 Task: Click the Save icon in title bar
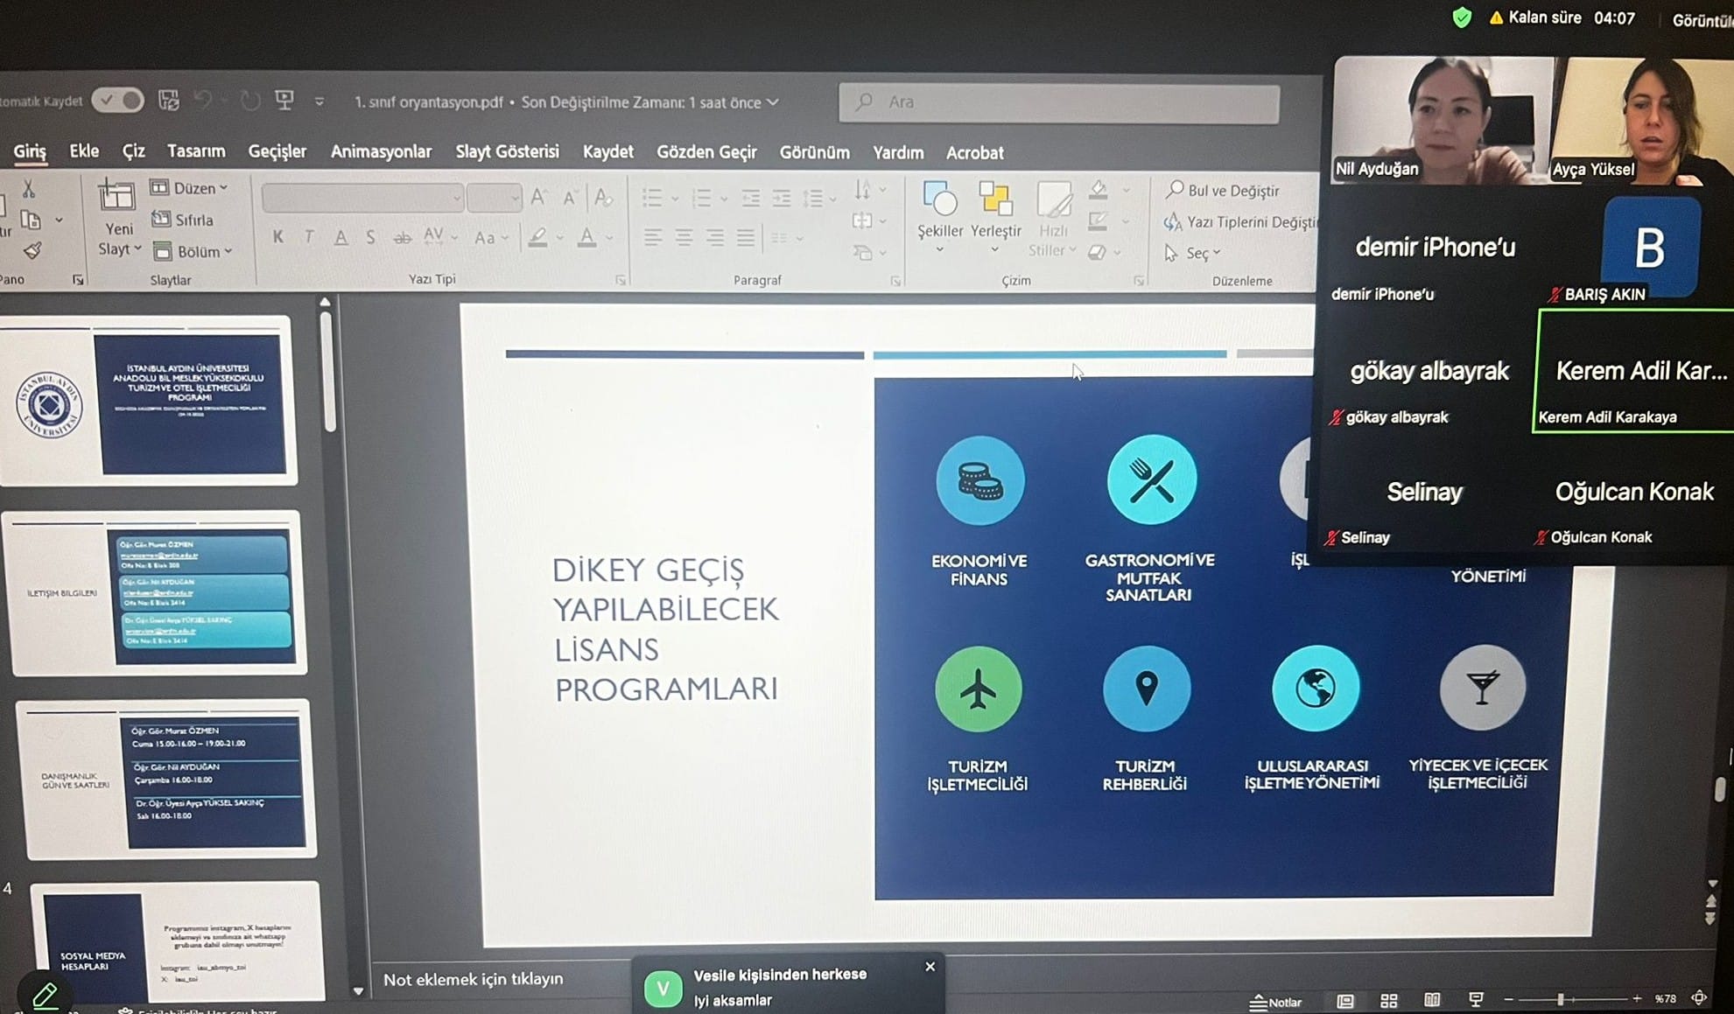coord(168,101)
